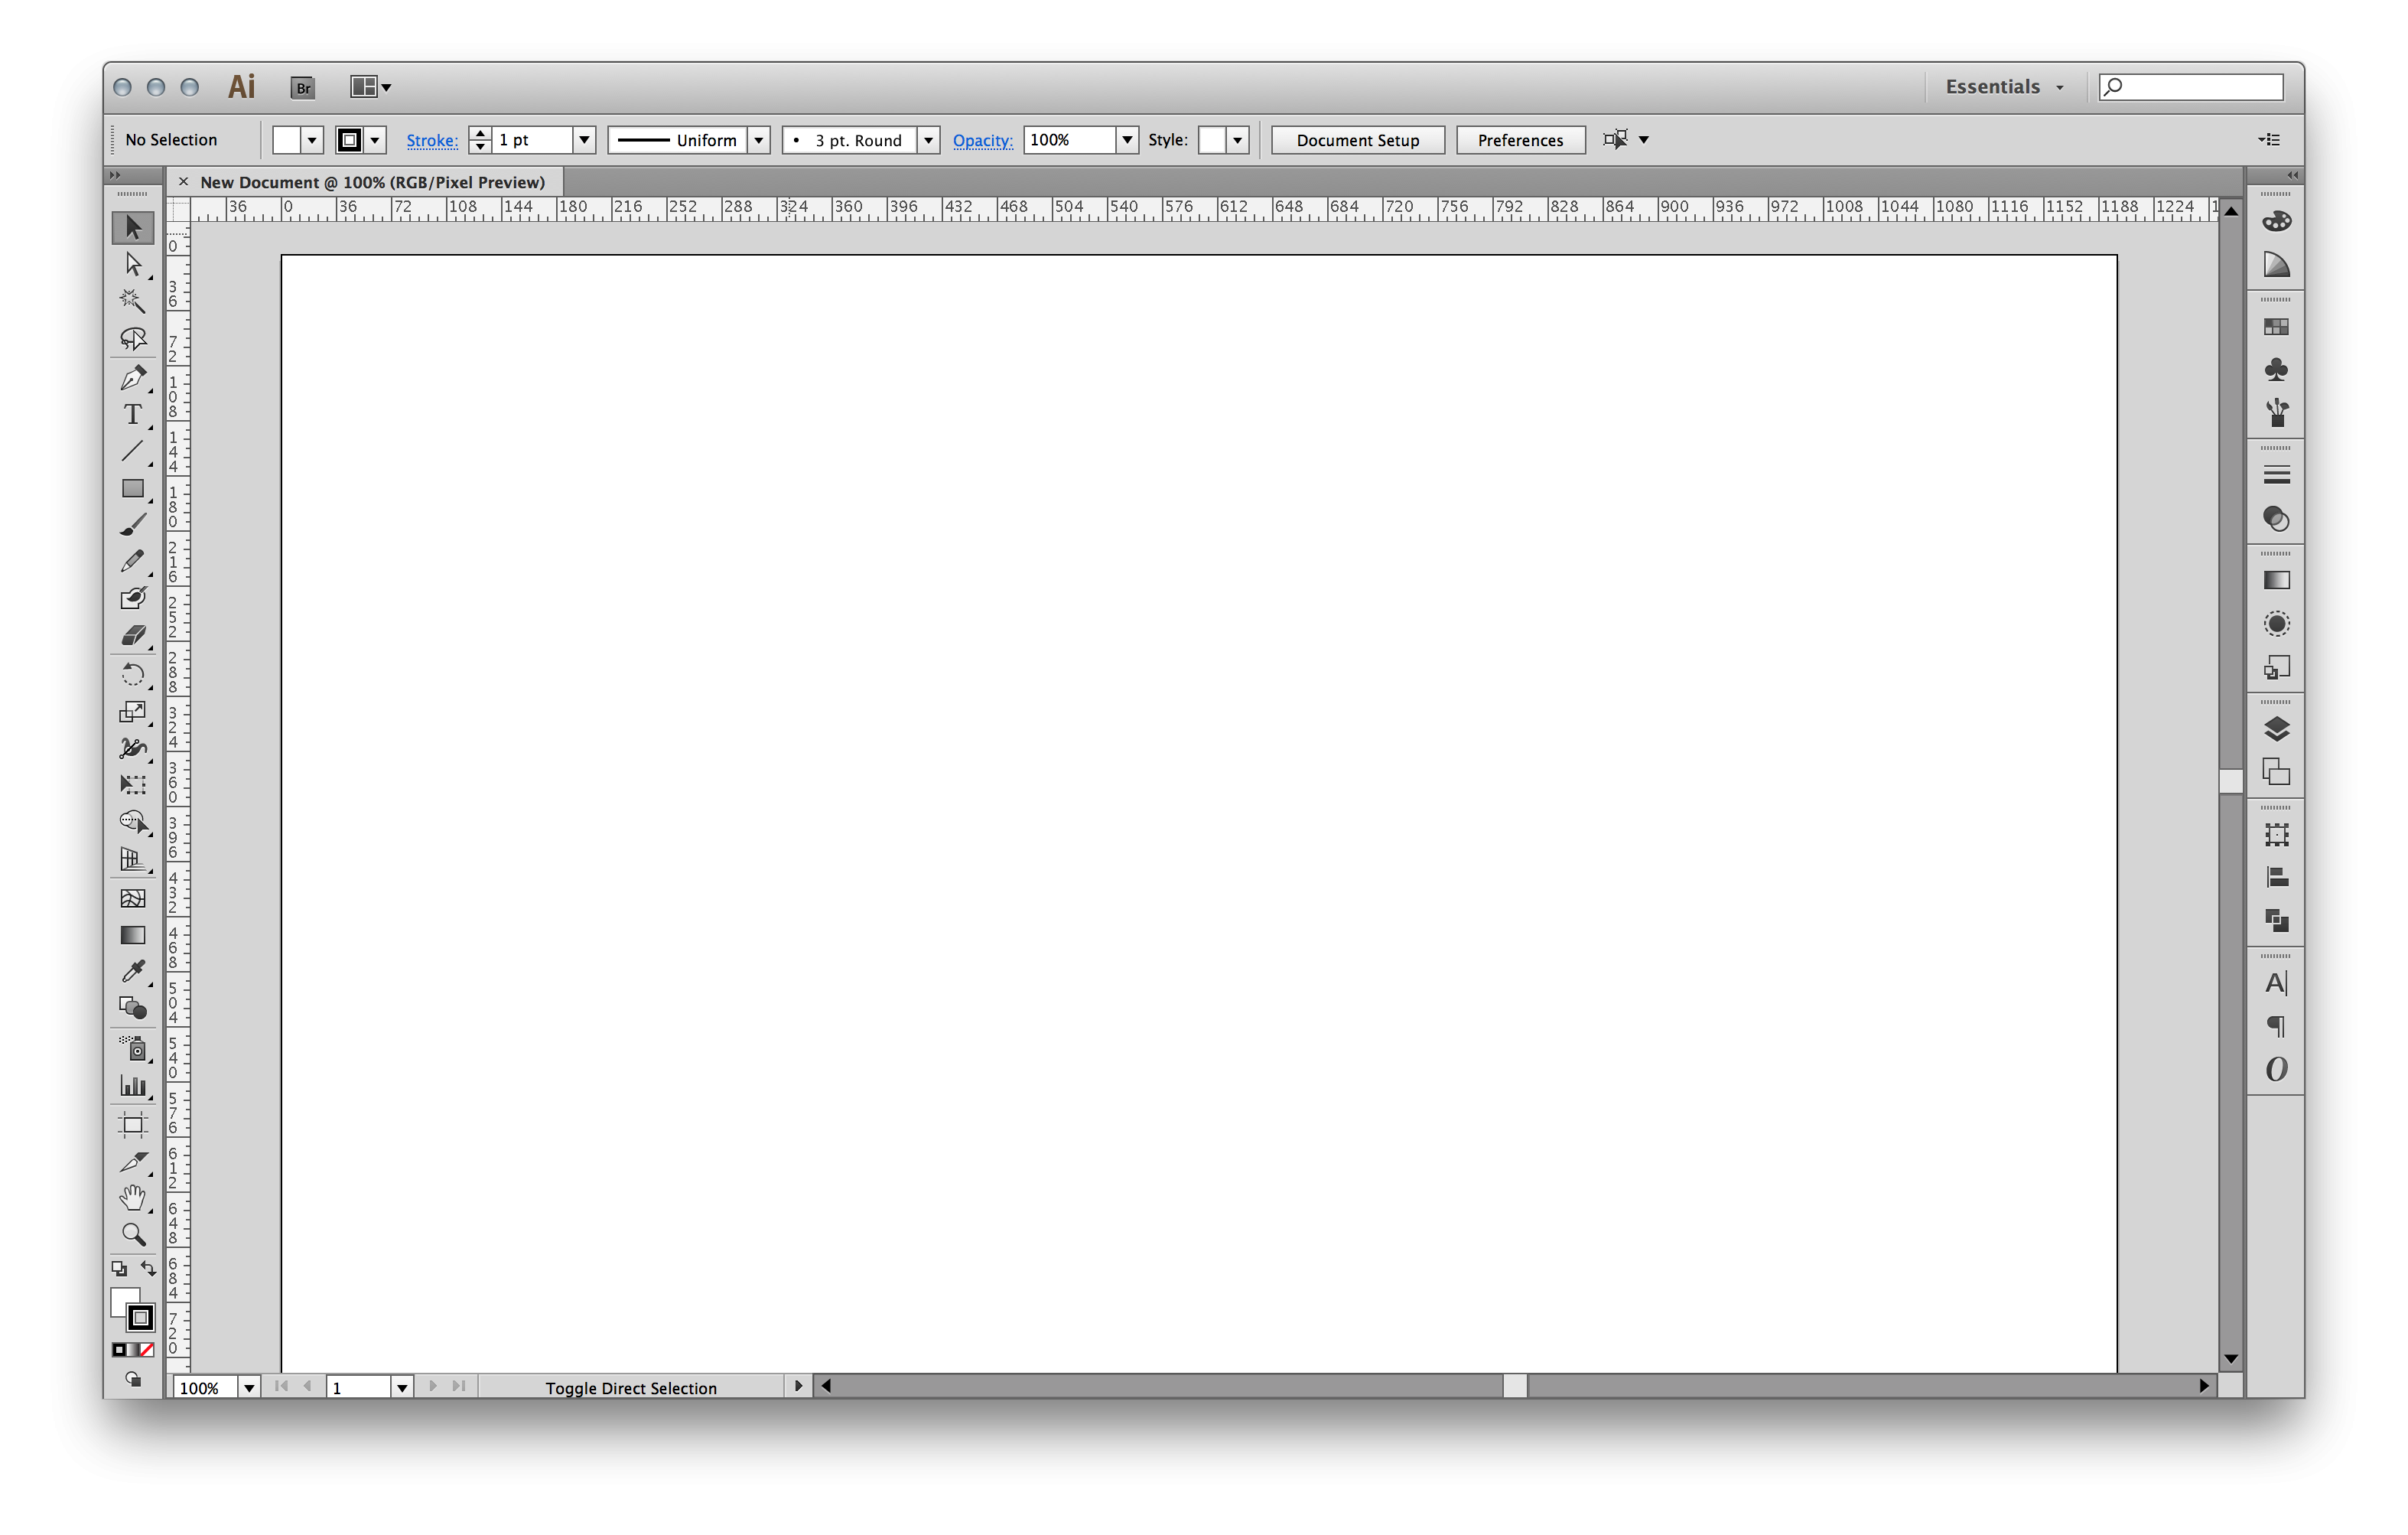The width and height of the screenshot is (2408, 1535).
Task: Open the fill color dropdown
Action: (x=312, y=140)
